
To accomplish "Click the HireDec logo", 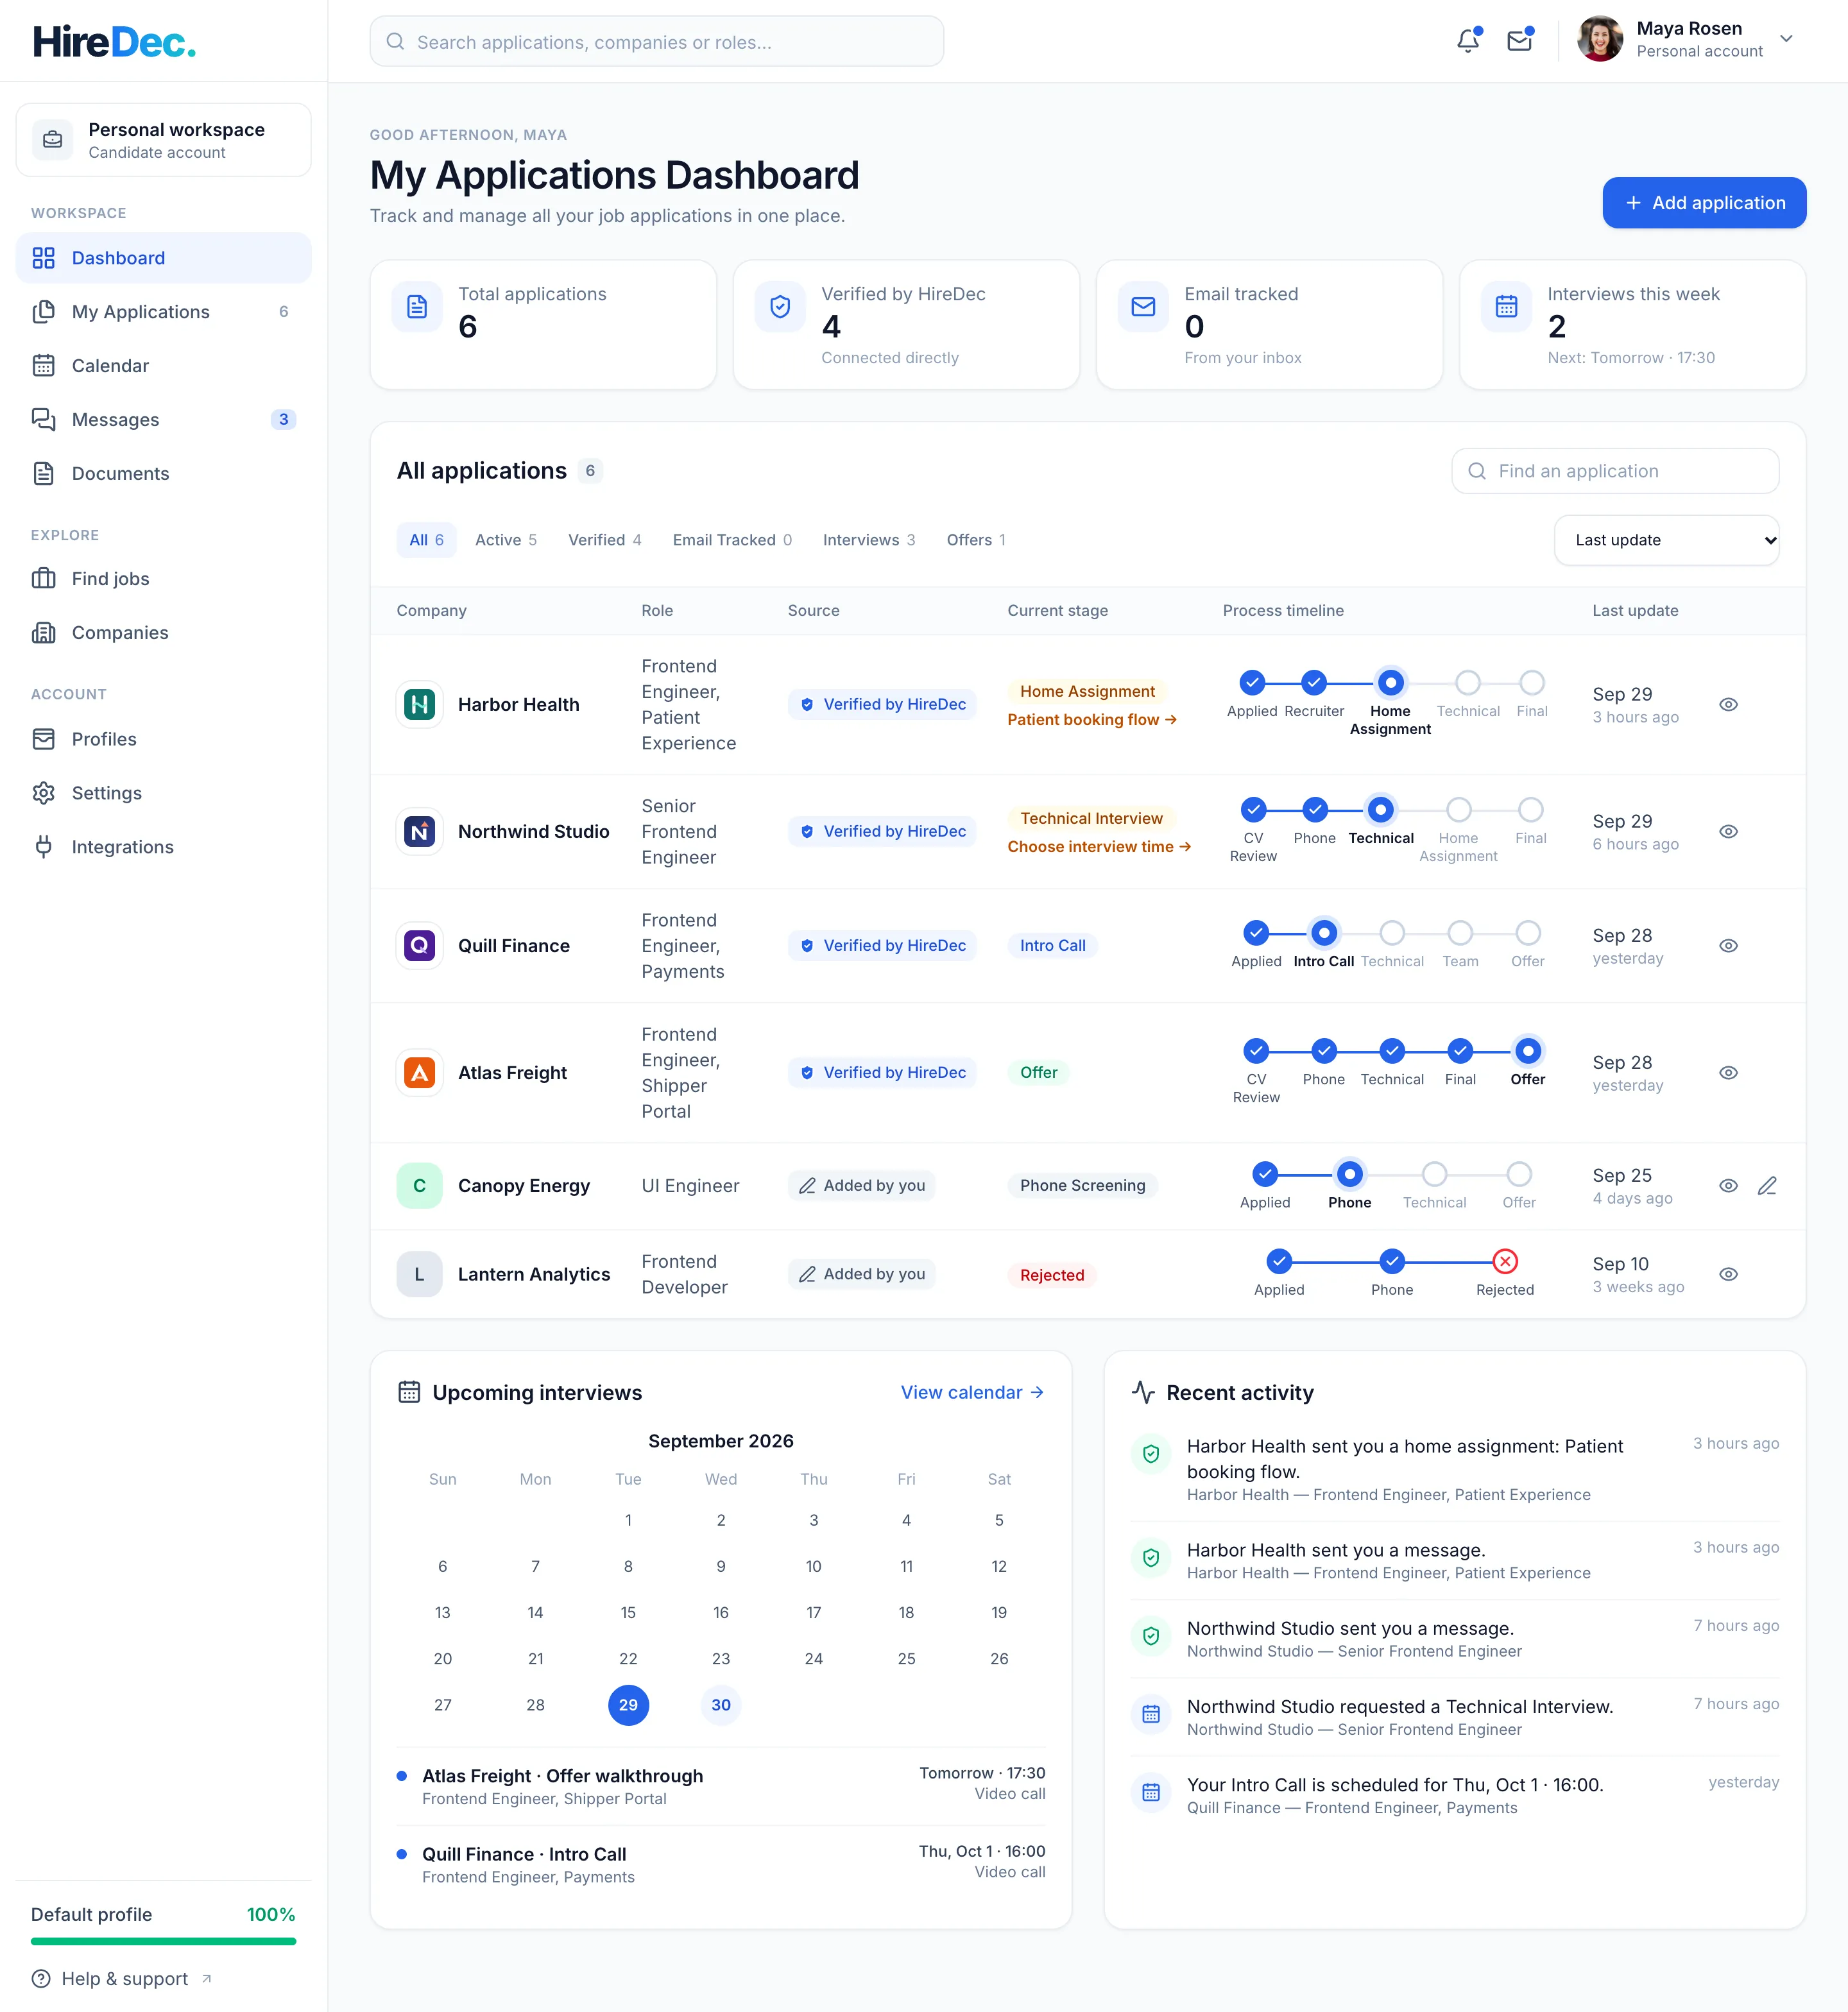I will click(x=114, y=42).
